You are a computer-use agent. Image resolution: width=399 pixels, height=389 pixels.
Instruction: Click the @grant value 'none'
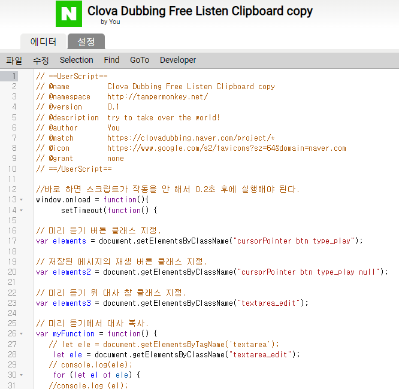tap(115, 159)
